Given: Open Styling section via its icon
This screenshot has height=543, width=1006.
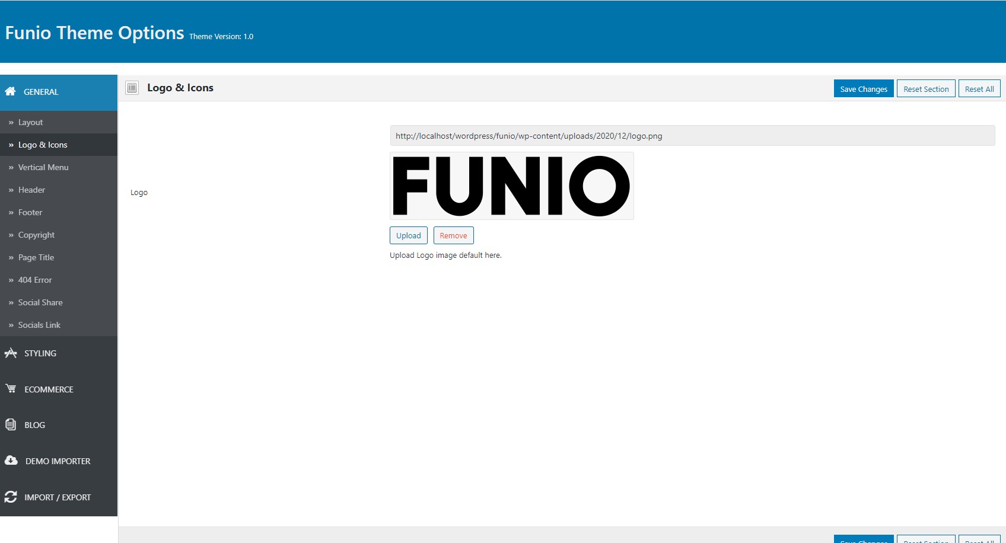Looking at the screenshot, I should [11, 353].
